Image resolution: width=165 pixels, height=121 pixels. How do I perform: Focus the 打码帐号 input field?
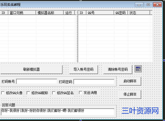tap(37, 81)
